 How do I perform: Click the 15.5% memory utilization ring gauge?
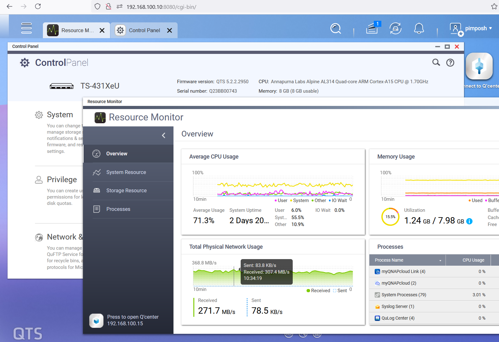coord(390,217)
